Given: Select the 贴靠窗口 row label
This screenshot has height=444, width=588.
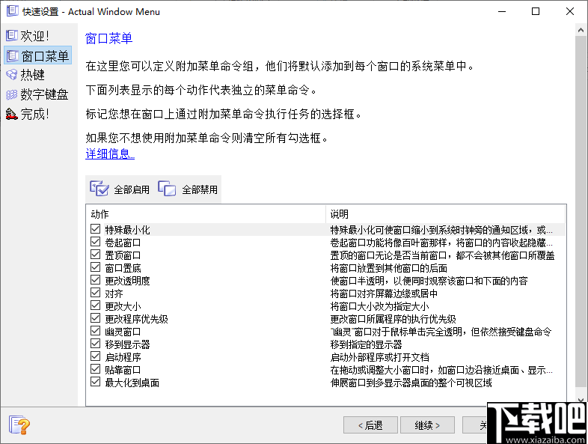Looking at the screenshot, I should point(123,370).
